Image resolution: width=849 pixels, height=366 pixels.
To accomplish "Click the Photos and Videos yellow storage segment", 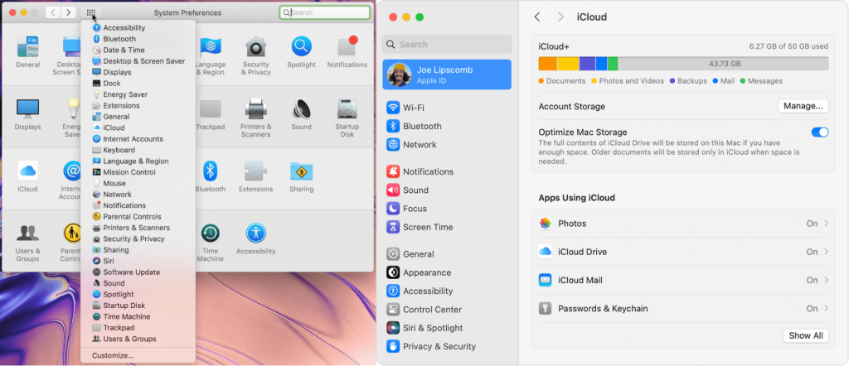I will (x=568, y=63).
